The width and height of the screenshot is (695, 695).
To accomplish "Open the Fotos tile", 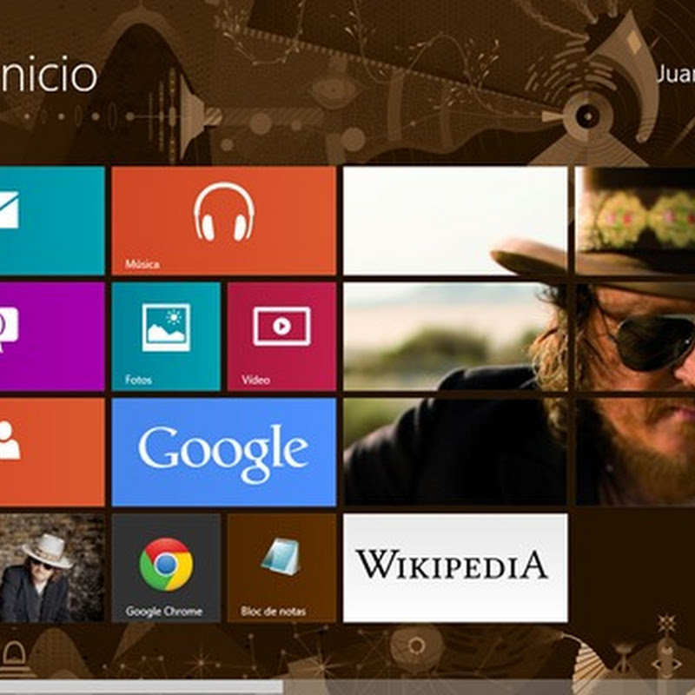I will click(x=166, y=337).
